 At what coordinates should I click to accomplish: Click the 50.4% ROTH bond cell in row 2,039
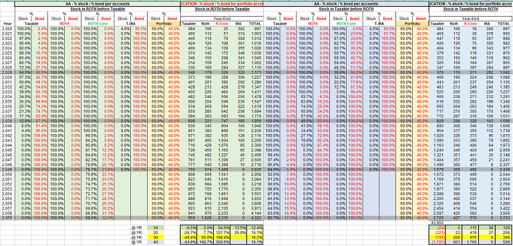(x=321, y=121)
